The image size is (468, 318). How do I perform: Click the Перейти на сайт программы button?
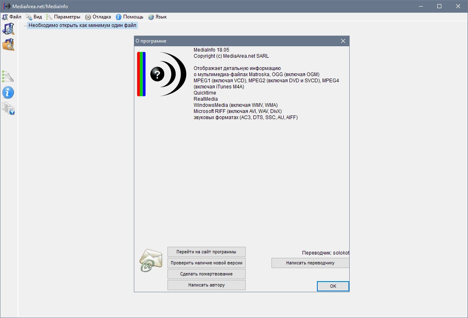[206, 252]
